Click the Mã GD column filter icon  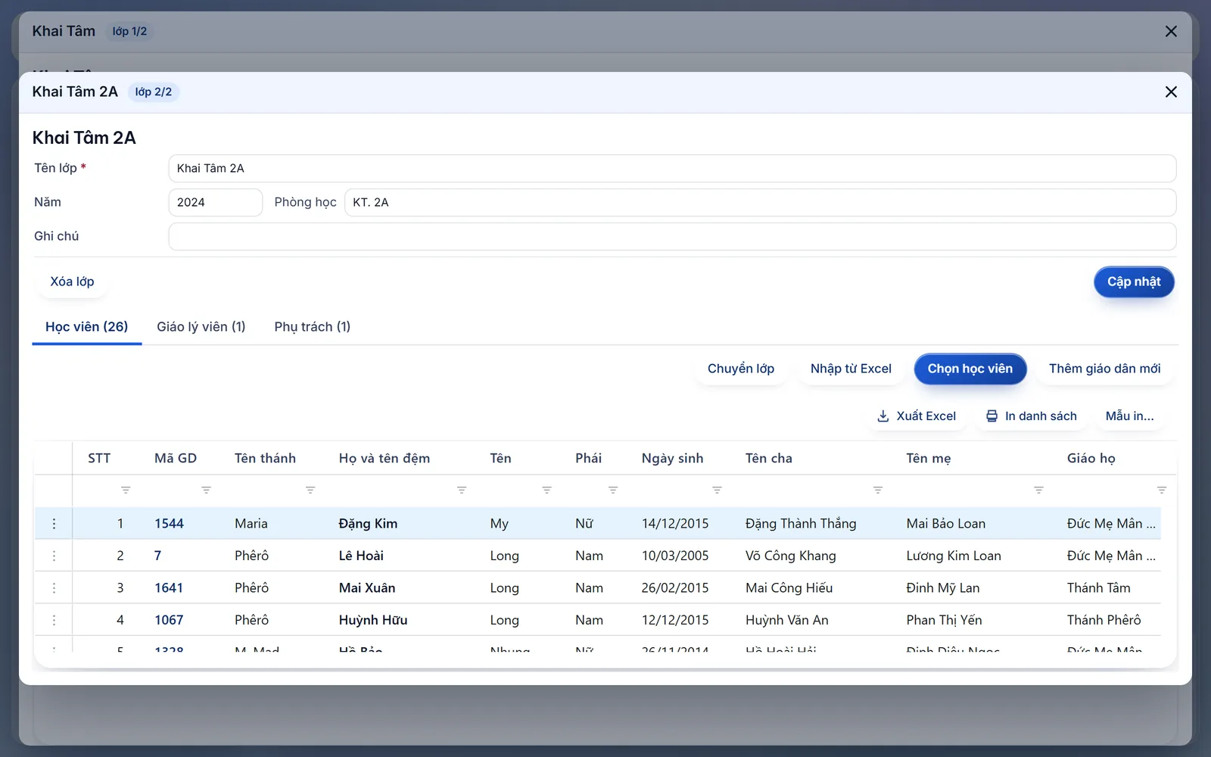pyautogui.click(x=206, y=491)
